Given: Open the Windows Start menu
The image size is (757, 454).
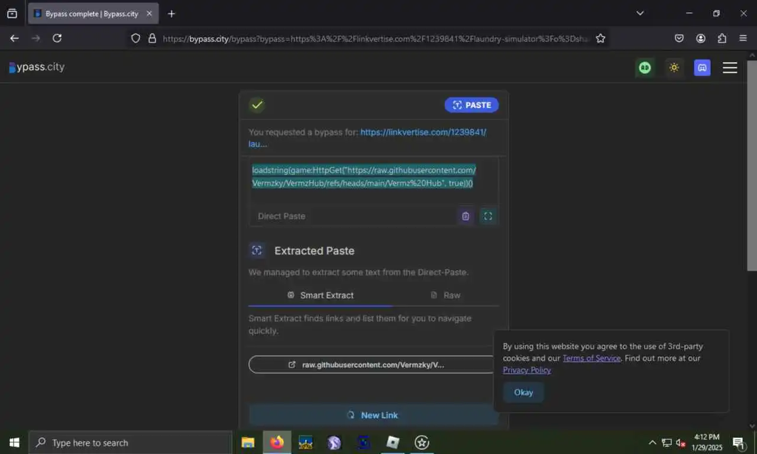Looking at the screenshot, I should point(14,442).
